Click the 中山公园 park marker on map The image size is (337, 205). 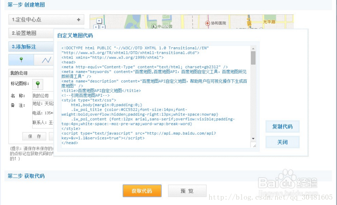coord(154,26)
